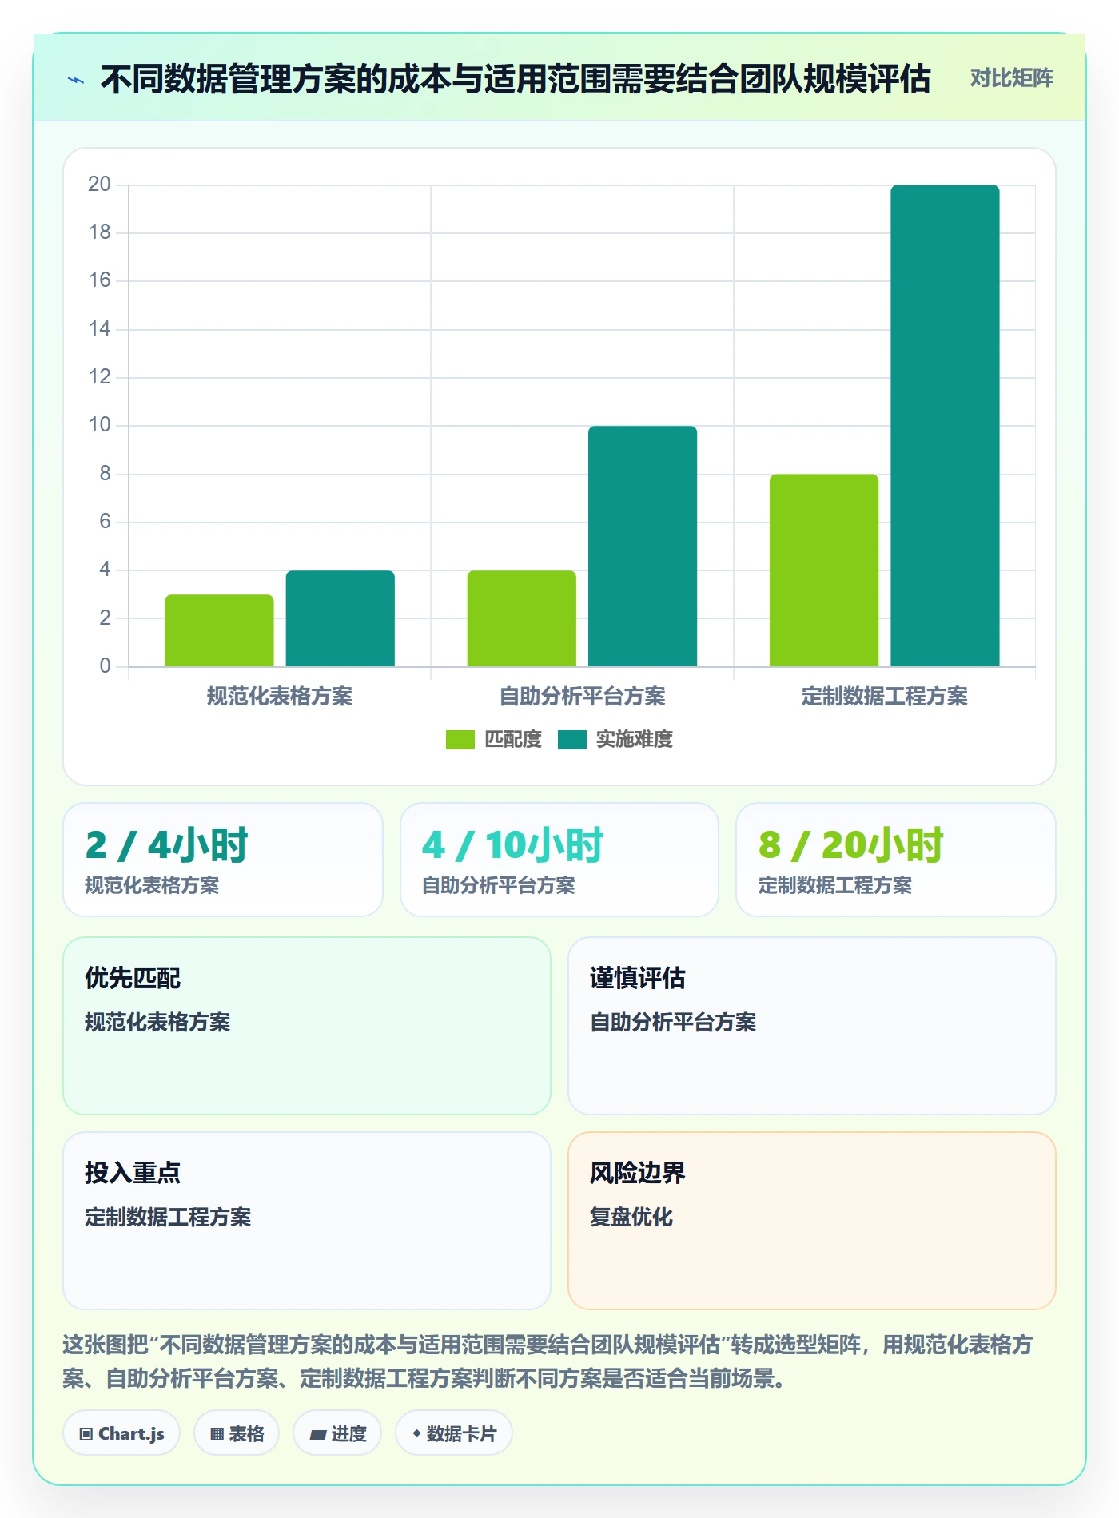Click the 匹配度 legend label
The height and width of the screenshot is (1518, 1119).
(x=513, y=740)
